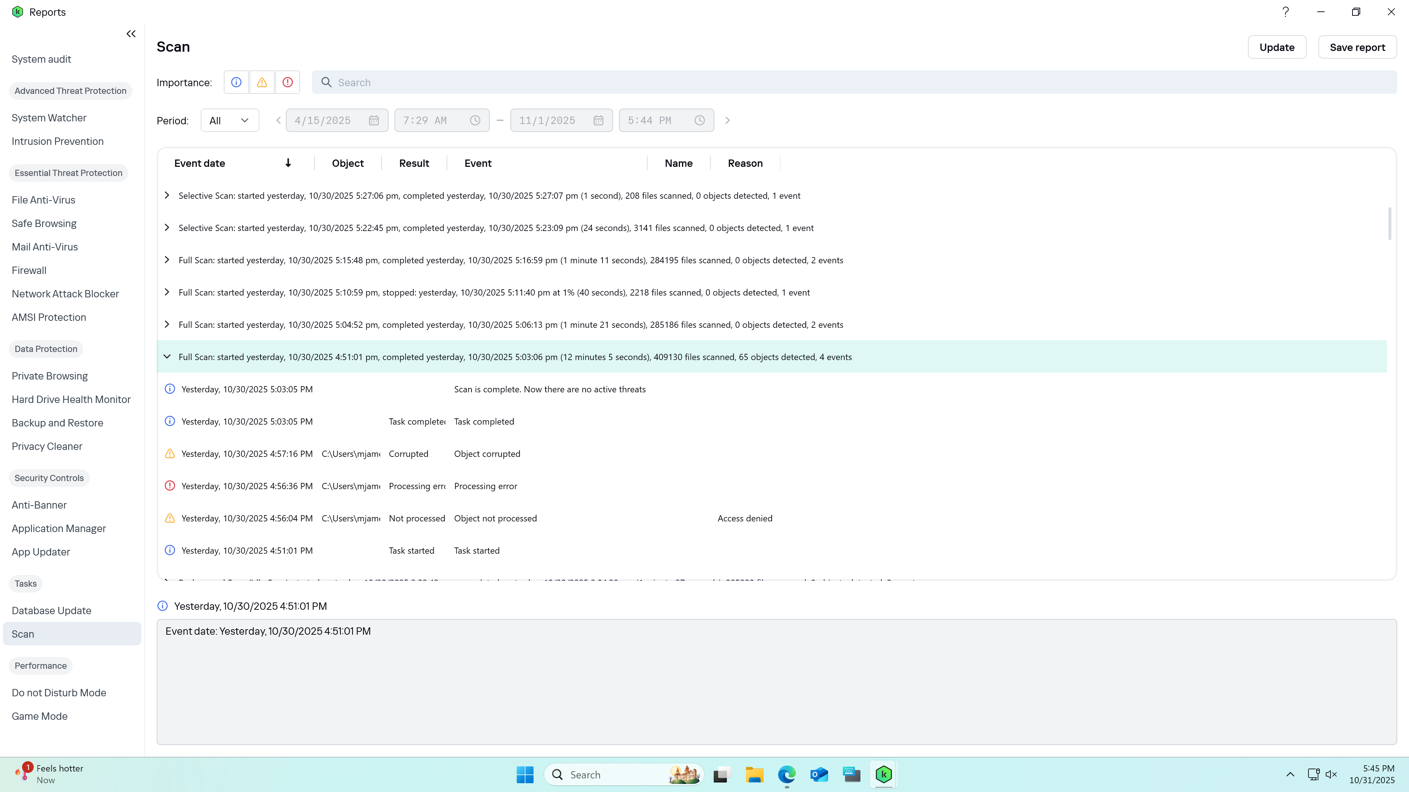
Task: Click info icon in event details header
Action: coord(163,606)
